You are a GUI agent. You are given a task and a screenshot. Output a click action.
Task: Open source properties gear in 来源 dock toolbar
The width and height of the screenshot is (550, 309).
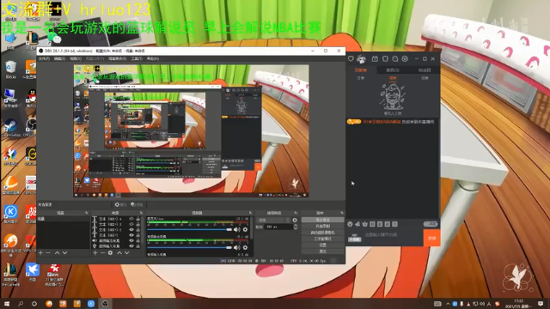coord(111,252)
